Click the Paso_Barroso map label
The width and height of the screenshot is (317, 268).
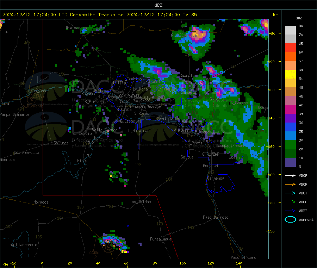(216, 217)
